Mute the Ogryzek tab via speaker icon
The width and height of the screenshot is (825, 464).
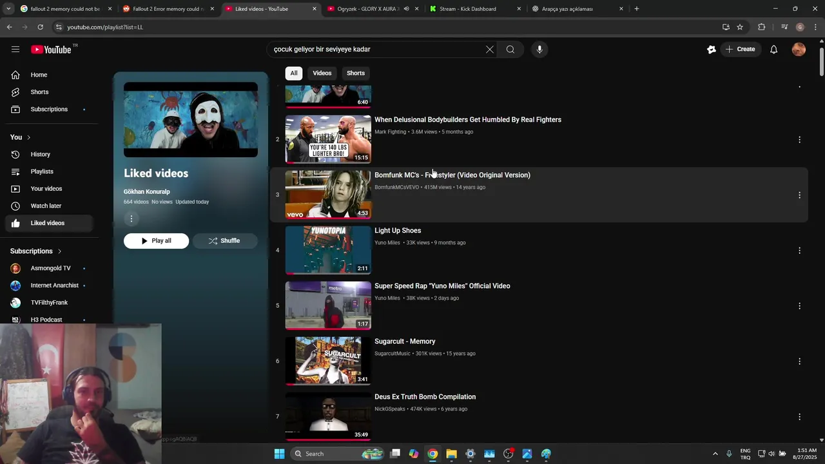406,9
